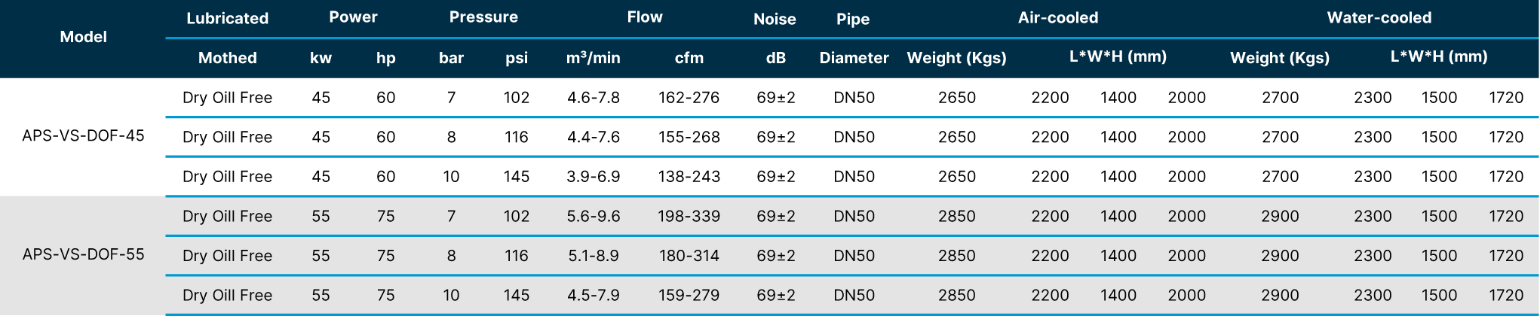This screenshot has height=316, width=1540.
Task: Select flow value 3.9-6.9 cell
Action: tap(594, 177)
